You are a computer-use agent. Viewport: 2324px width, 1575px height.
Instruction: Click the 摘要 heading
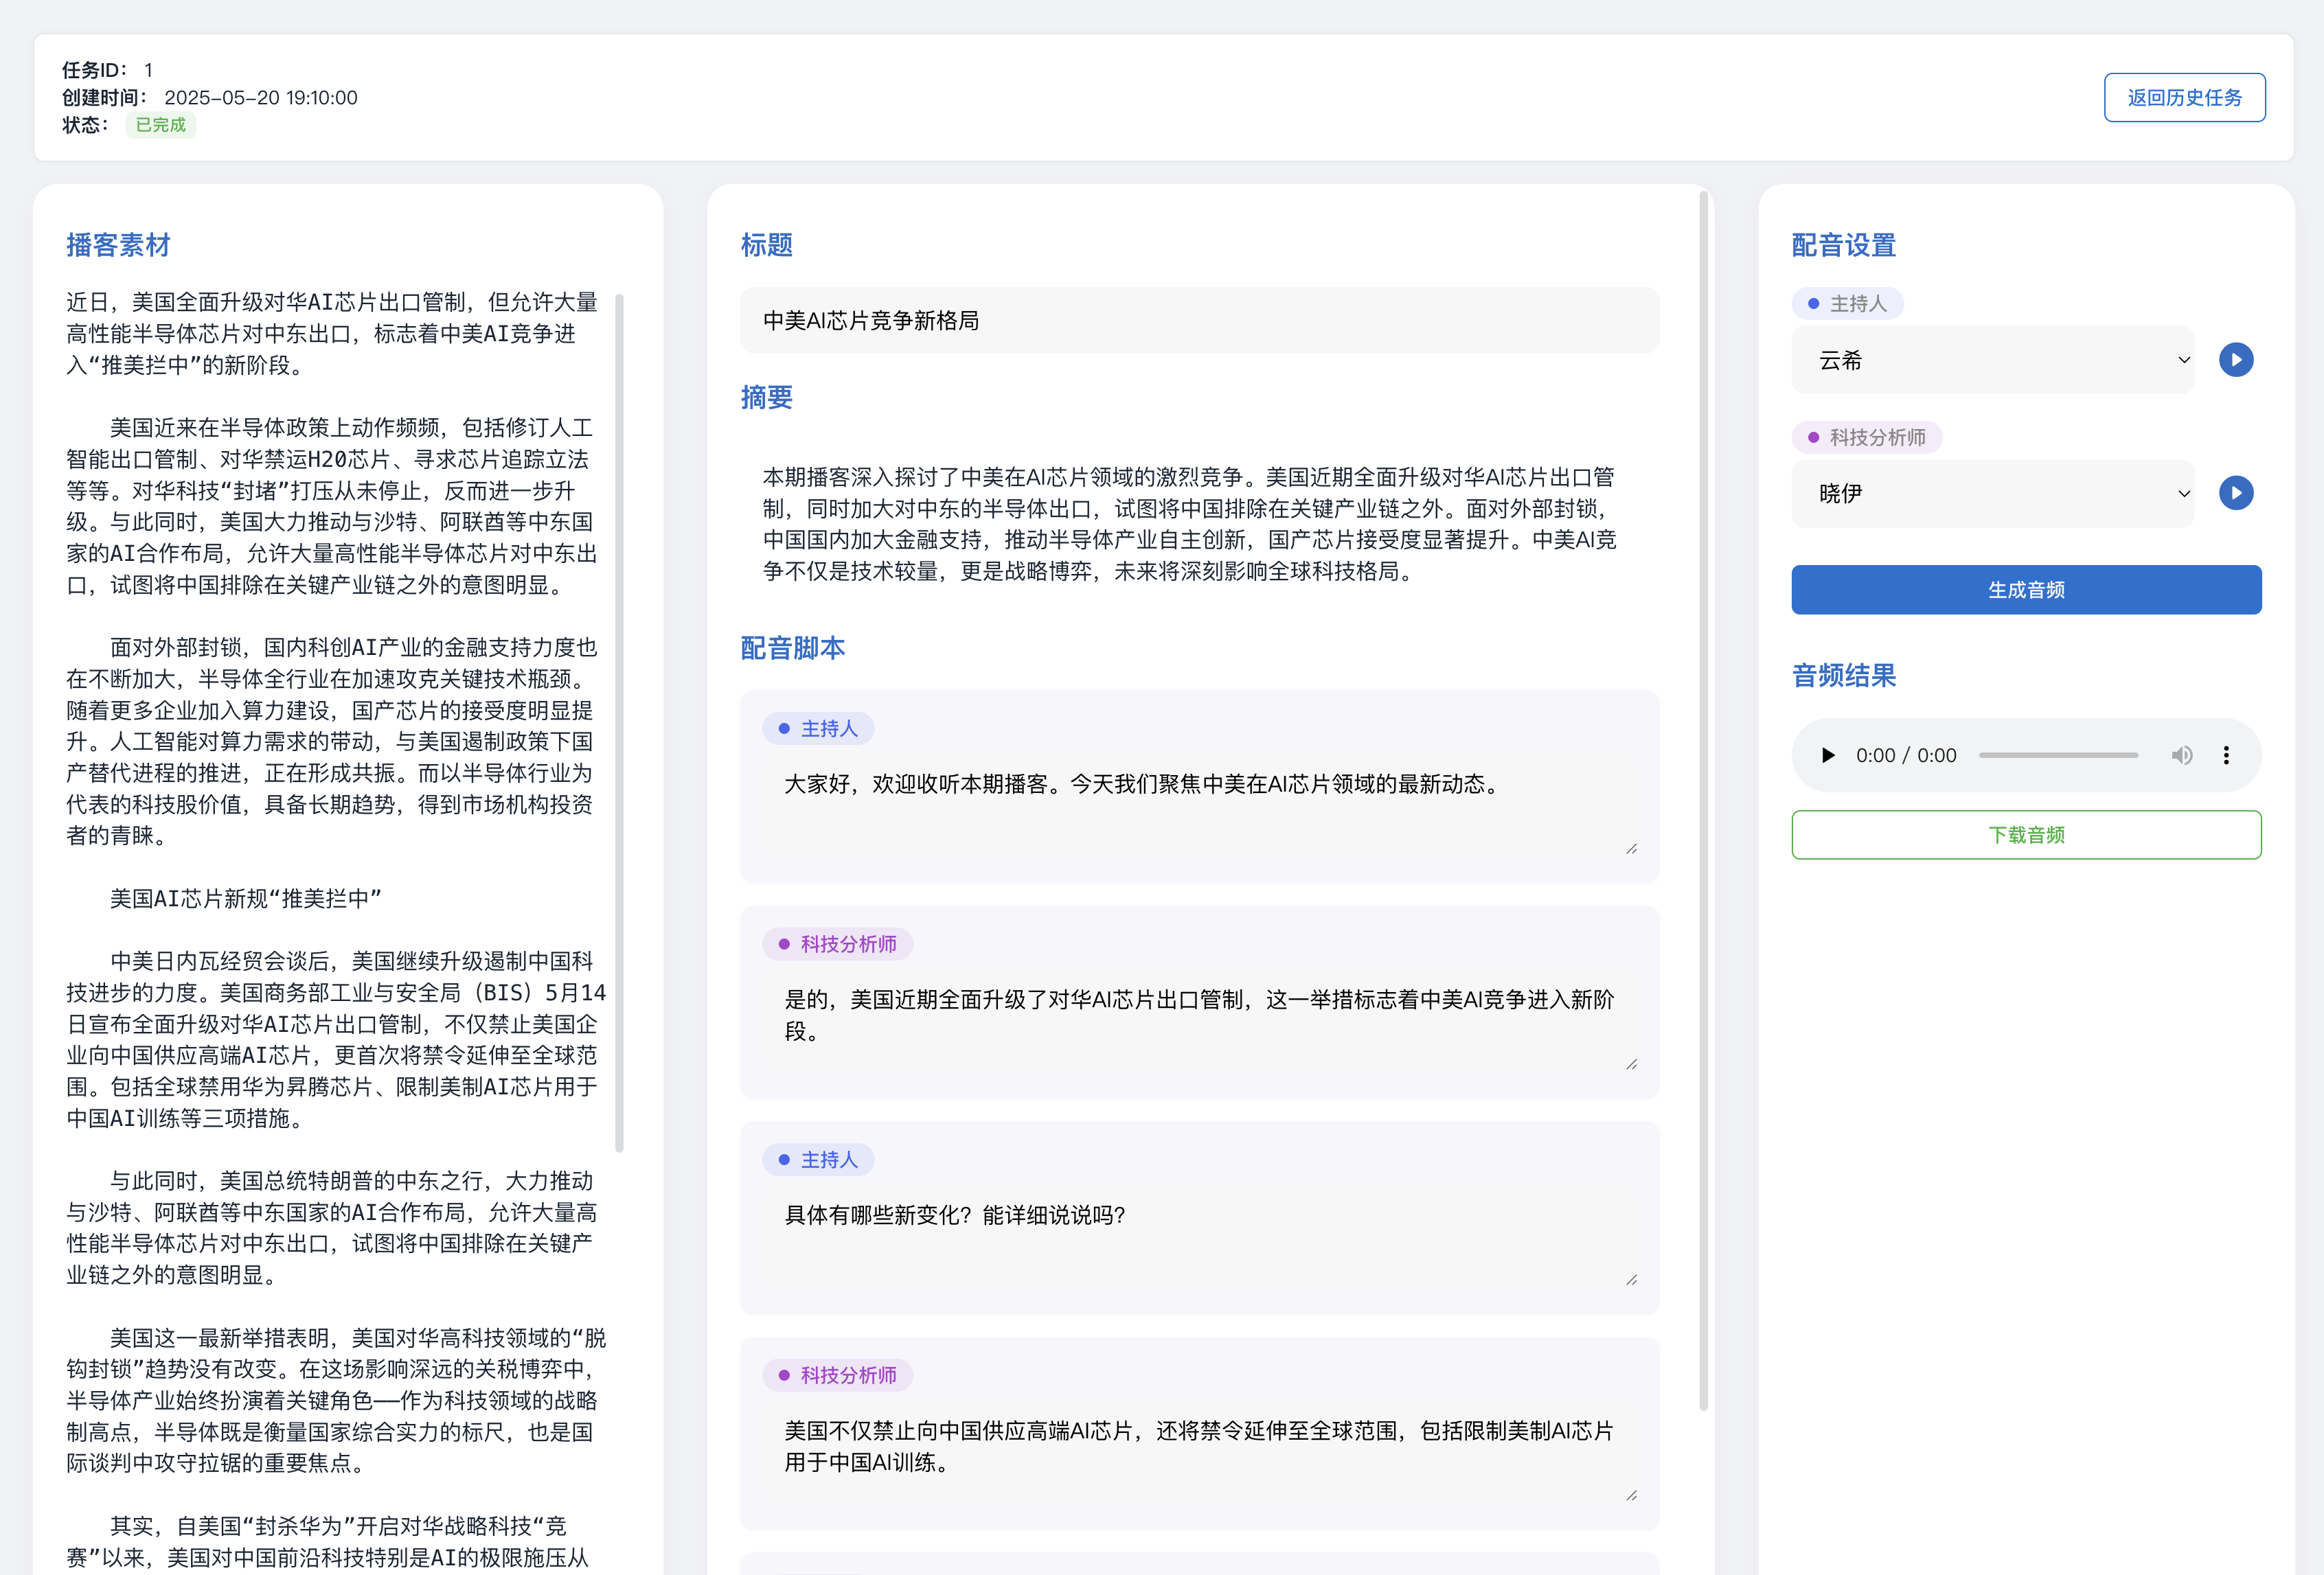767,398
